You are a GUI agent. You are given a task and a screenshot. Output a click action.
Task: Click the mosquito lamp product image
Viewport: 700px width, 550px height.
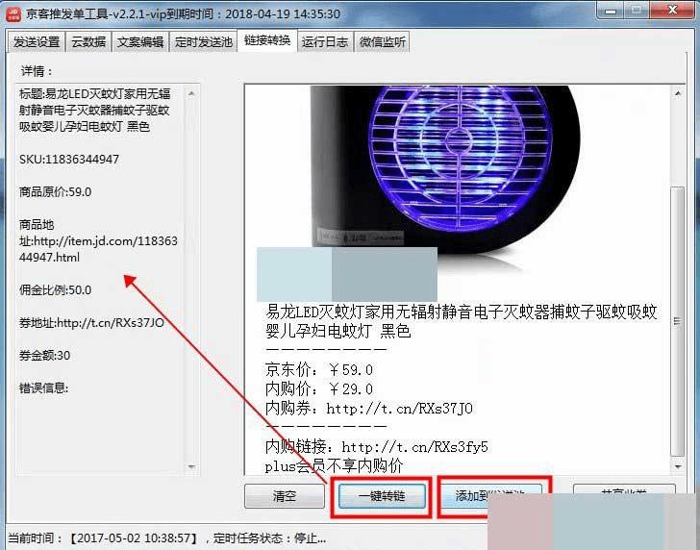(x=444, y=169)
